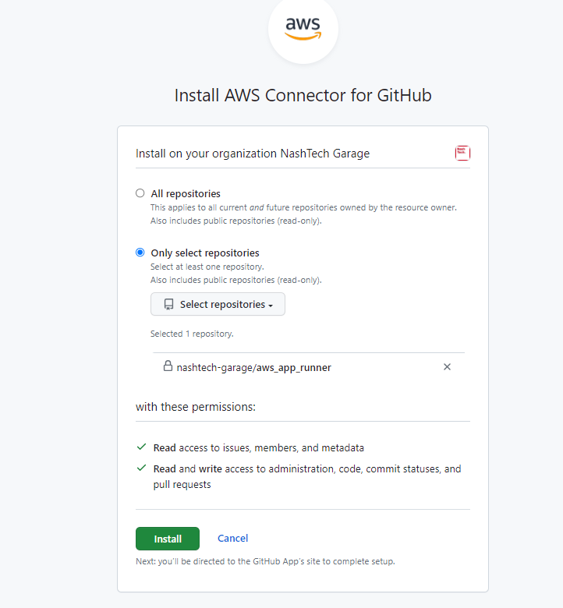
Task: Click the NashTech Garage organization avatar
Action: (x=462, y=154)
